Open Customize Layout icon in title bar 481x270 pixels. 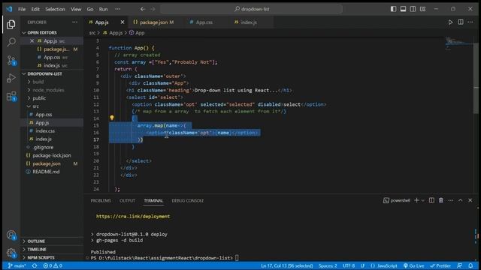(x=422, y=9)
